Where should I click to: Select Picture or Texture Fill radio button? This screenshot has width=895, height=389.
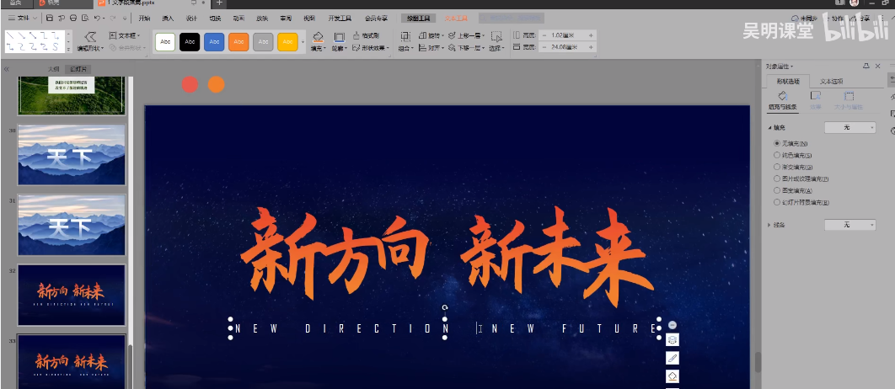click(x=776, y=179)
